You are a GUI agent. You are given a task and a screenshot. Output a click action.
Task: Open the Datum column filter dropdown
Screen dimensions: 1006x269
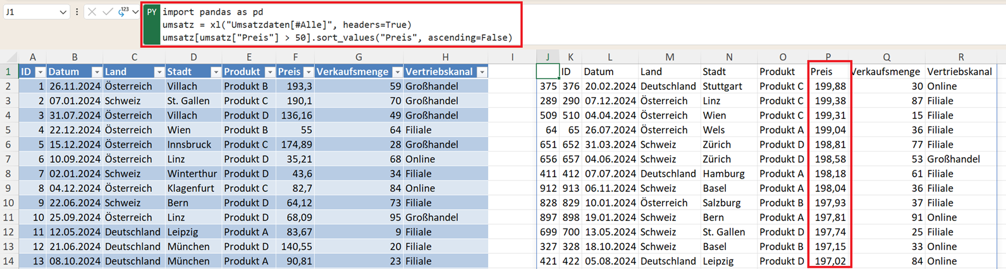pos(96,72)
